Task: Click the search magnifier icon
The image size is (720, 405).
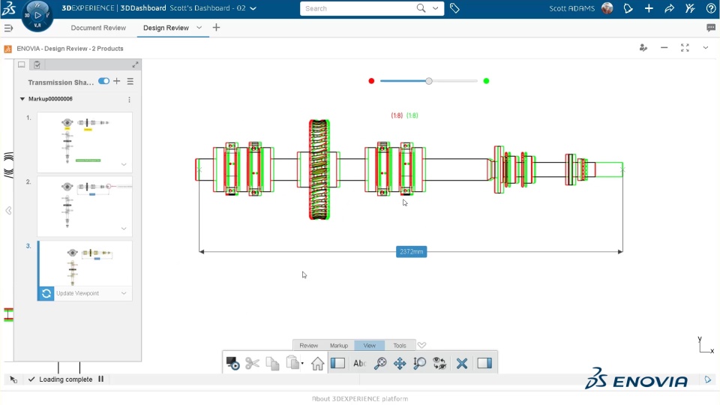Action: 421,8
